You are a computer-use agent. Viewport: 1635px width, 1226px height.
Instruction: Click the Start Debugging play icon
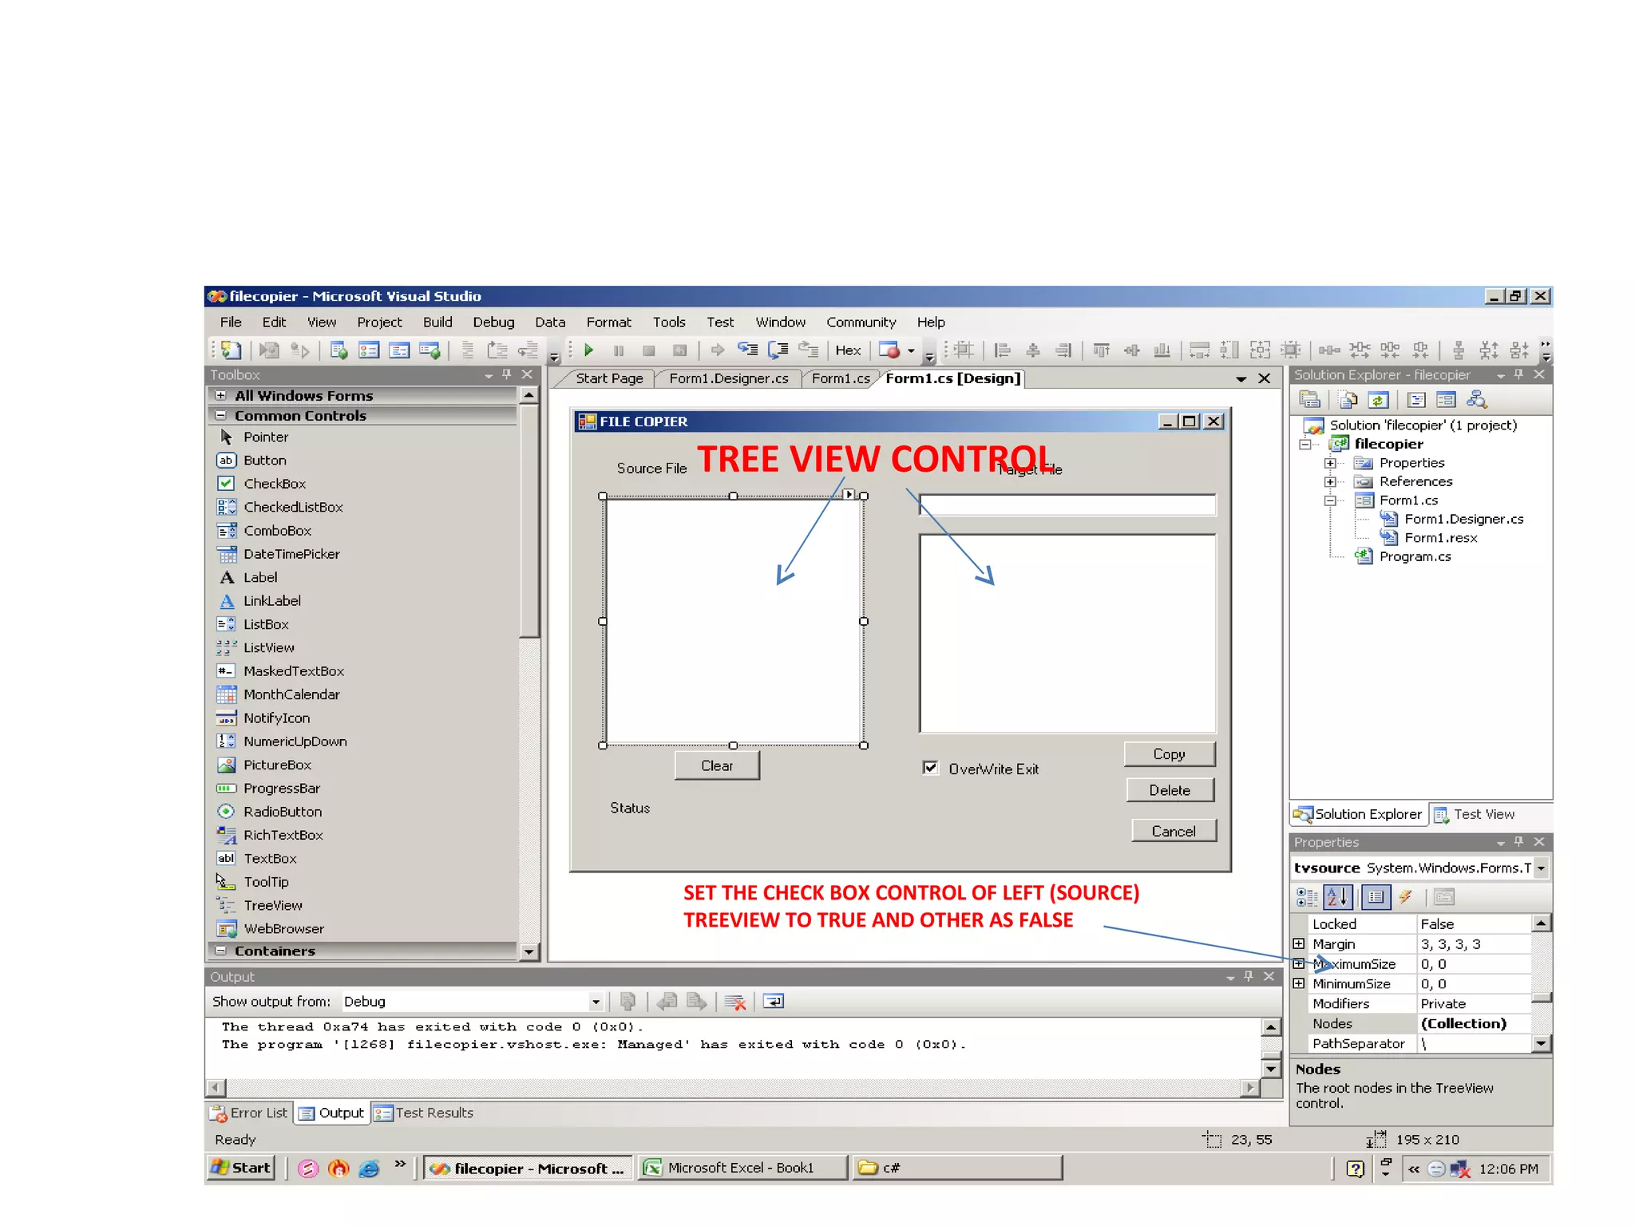[589, 350]
